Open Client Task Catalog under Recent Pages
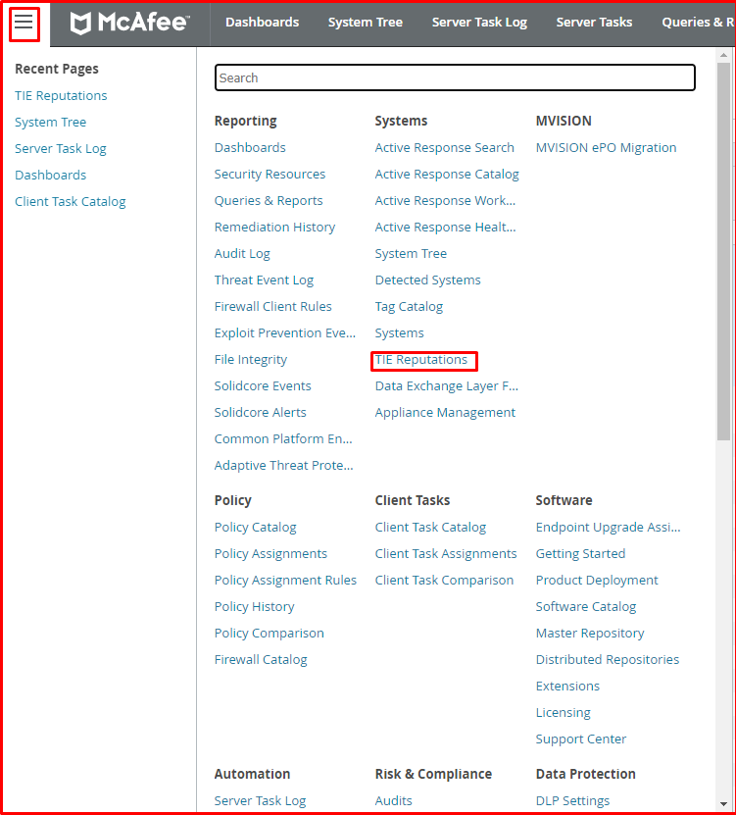The height and width of the screenshot is (815, 736). tap(71, 202)
